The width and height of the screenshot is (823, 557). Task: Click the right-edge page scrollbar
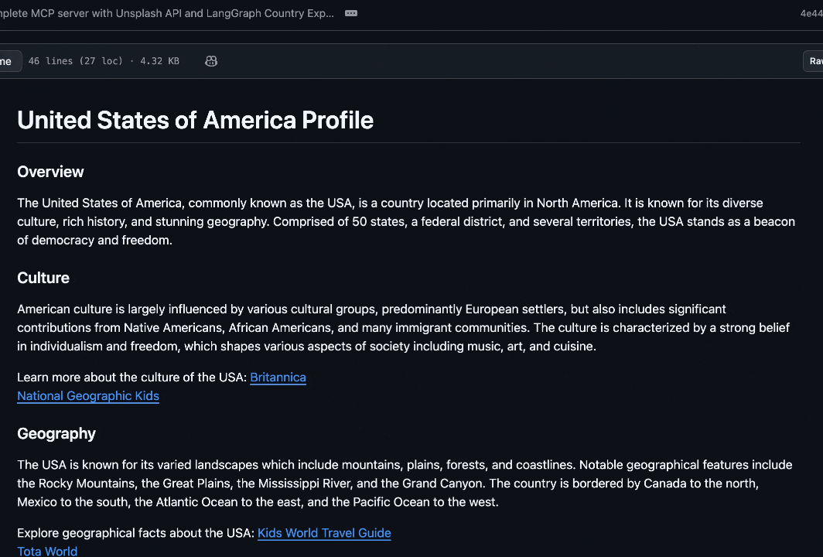click(x=820, y=309)
